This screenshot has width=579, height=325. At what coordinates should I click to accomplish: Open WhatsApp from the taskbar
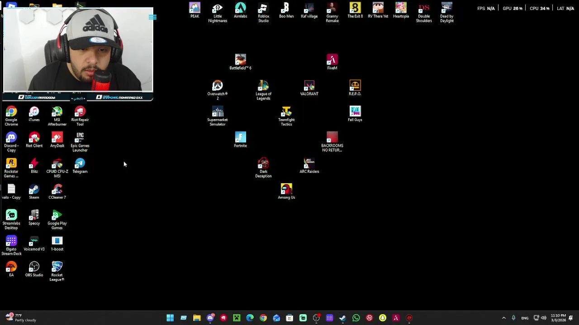(356, 318)
